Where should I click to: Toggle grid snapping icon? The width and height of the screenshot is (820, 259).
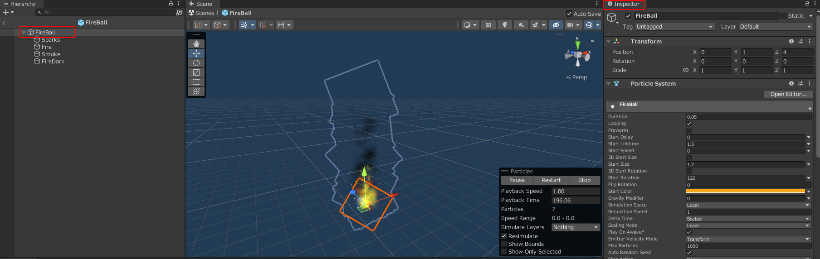(263, 25)
